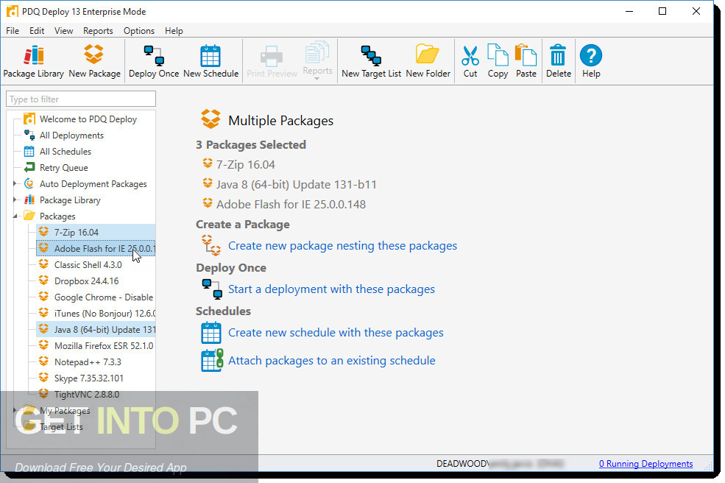
Task: Select the Packages folder in tree
Action: 57,216
